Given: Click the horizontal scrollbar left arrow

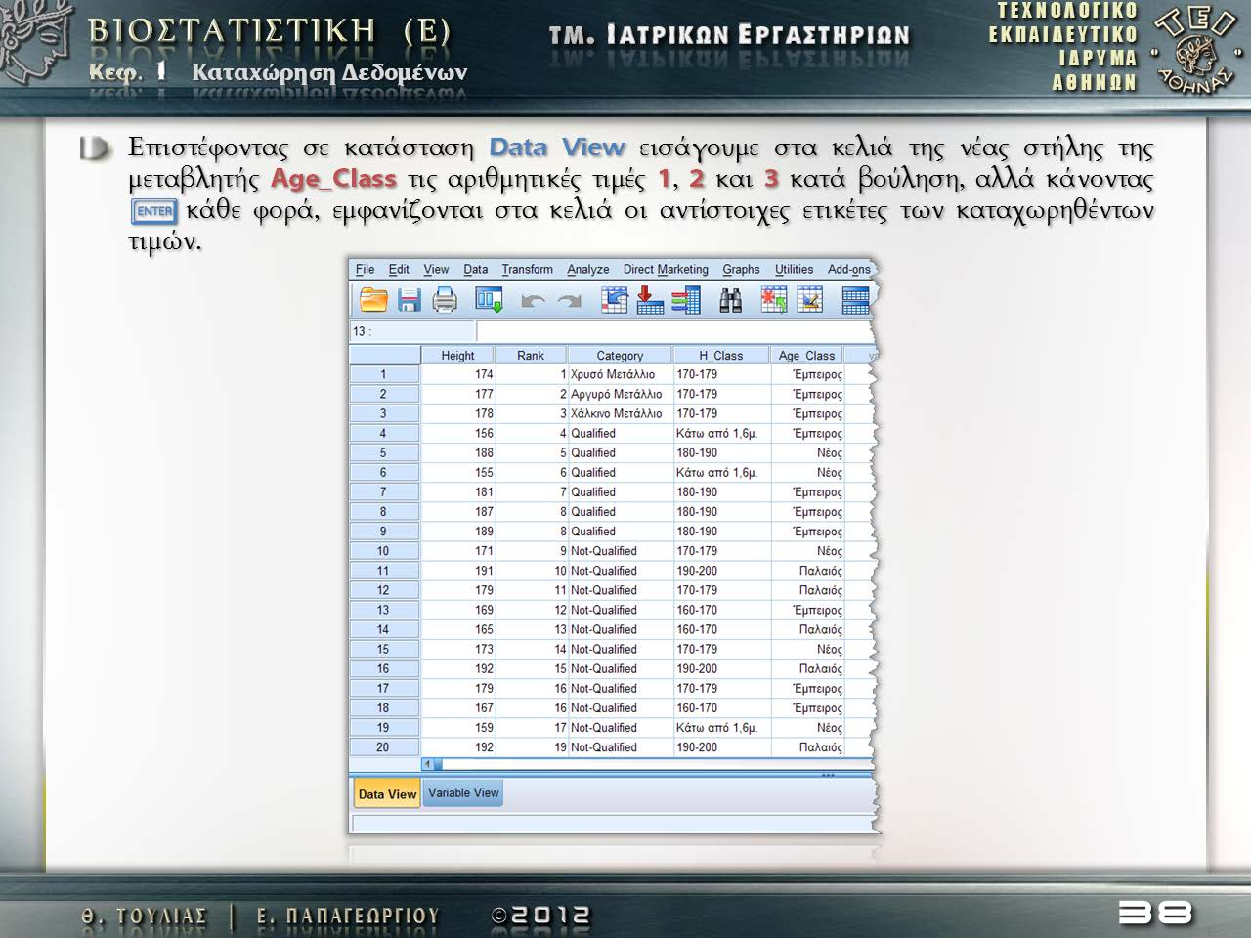Looking at the screenshot, I should [427, 764].
